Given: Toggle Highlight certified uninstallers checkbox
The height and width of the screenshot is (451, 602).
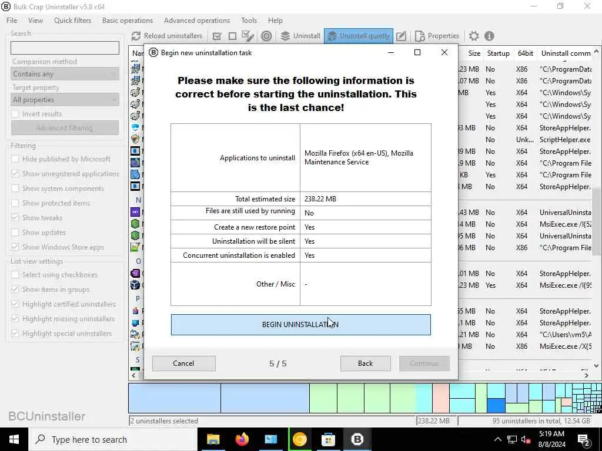Looking at the screenshot, I should [x=15, y=304].
